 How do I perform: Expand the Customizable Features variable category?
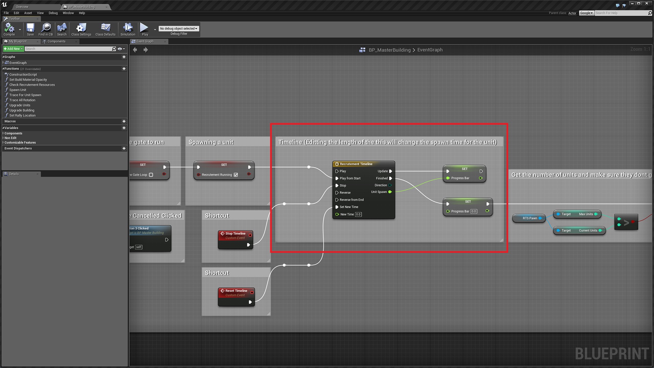(20, 142)
